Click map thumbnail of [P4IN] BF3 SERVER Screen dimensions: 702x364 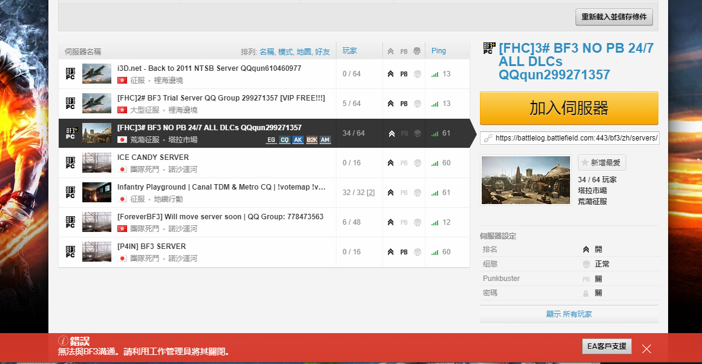pos(97,251)
